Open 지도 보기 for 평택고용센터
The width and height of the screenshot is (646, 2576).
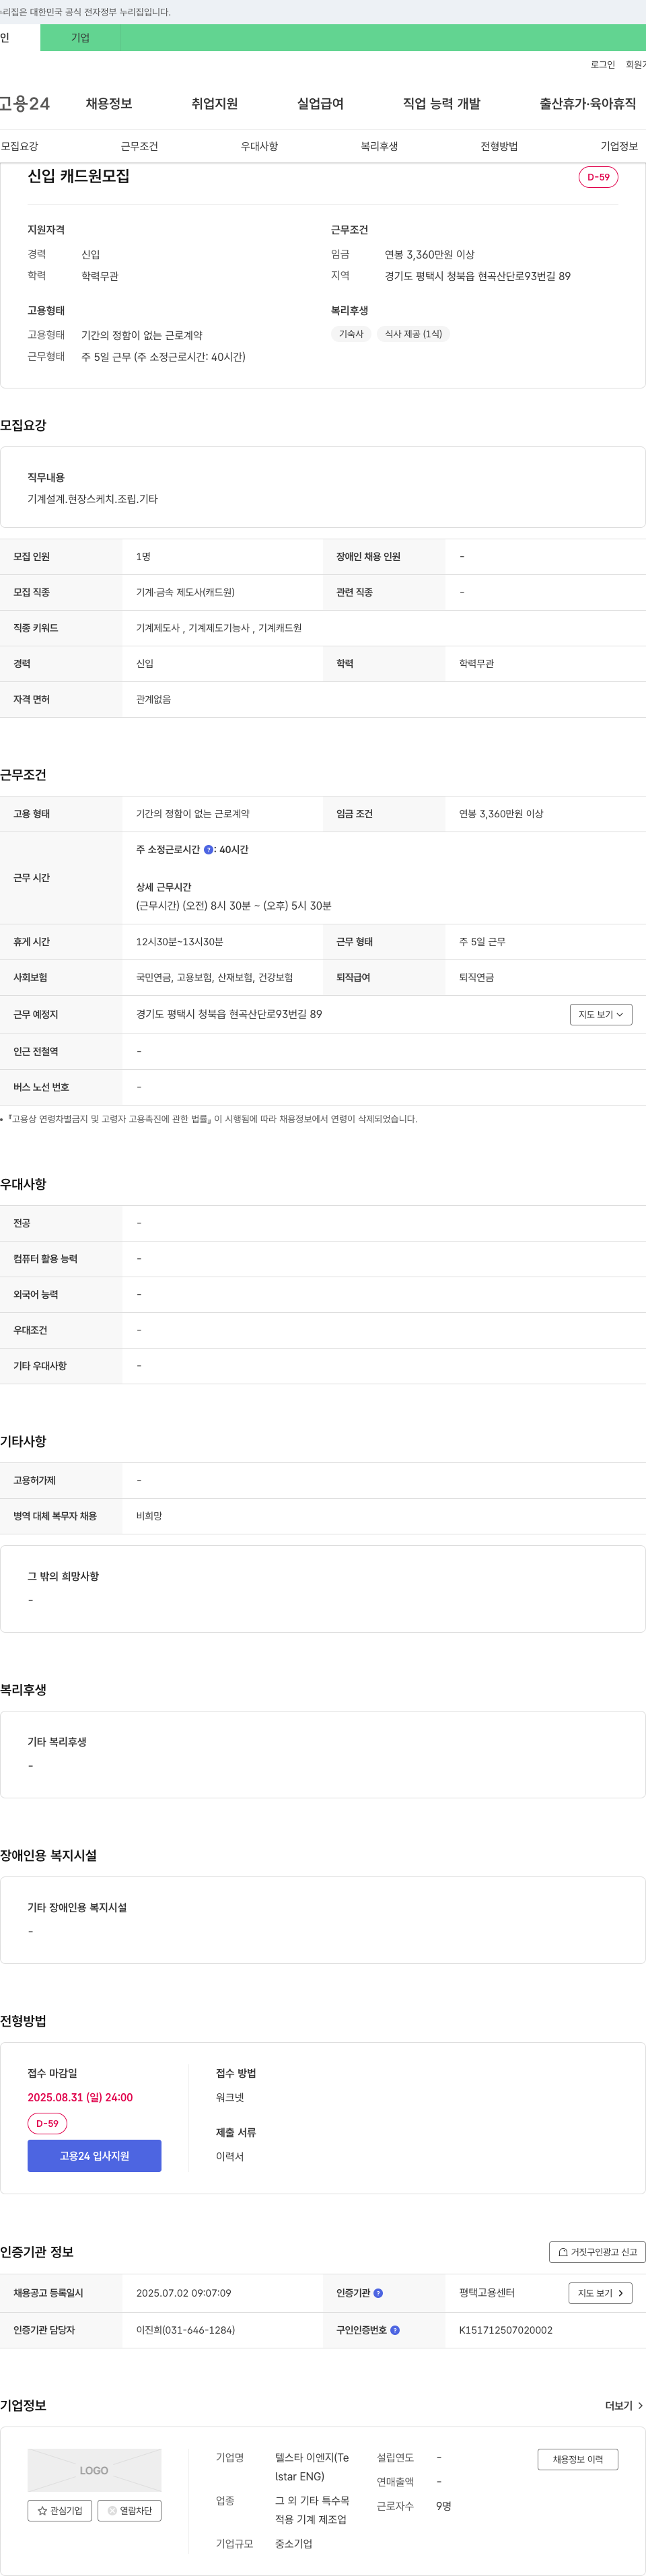[x=600, y=2293]
